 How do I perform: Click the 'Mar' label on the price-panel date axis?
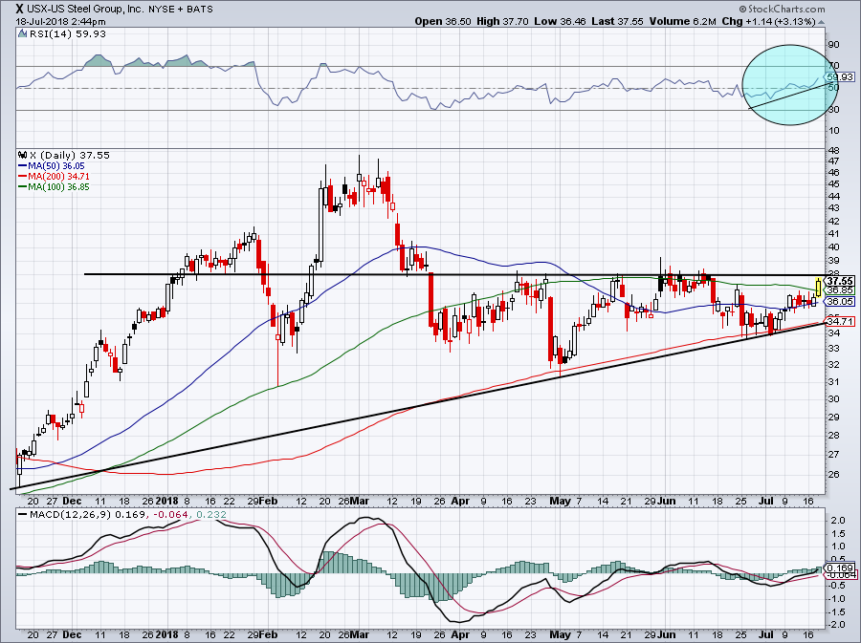tap(360, 501)
